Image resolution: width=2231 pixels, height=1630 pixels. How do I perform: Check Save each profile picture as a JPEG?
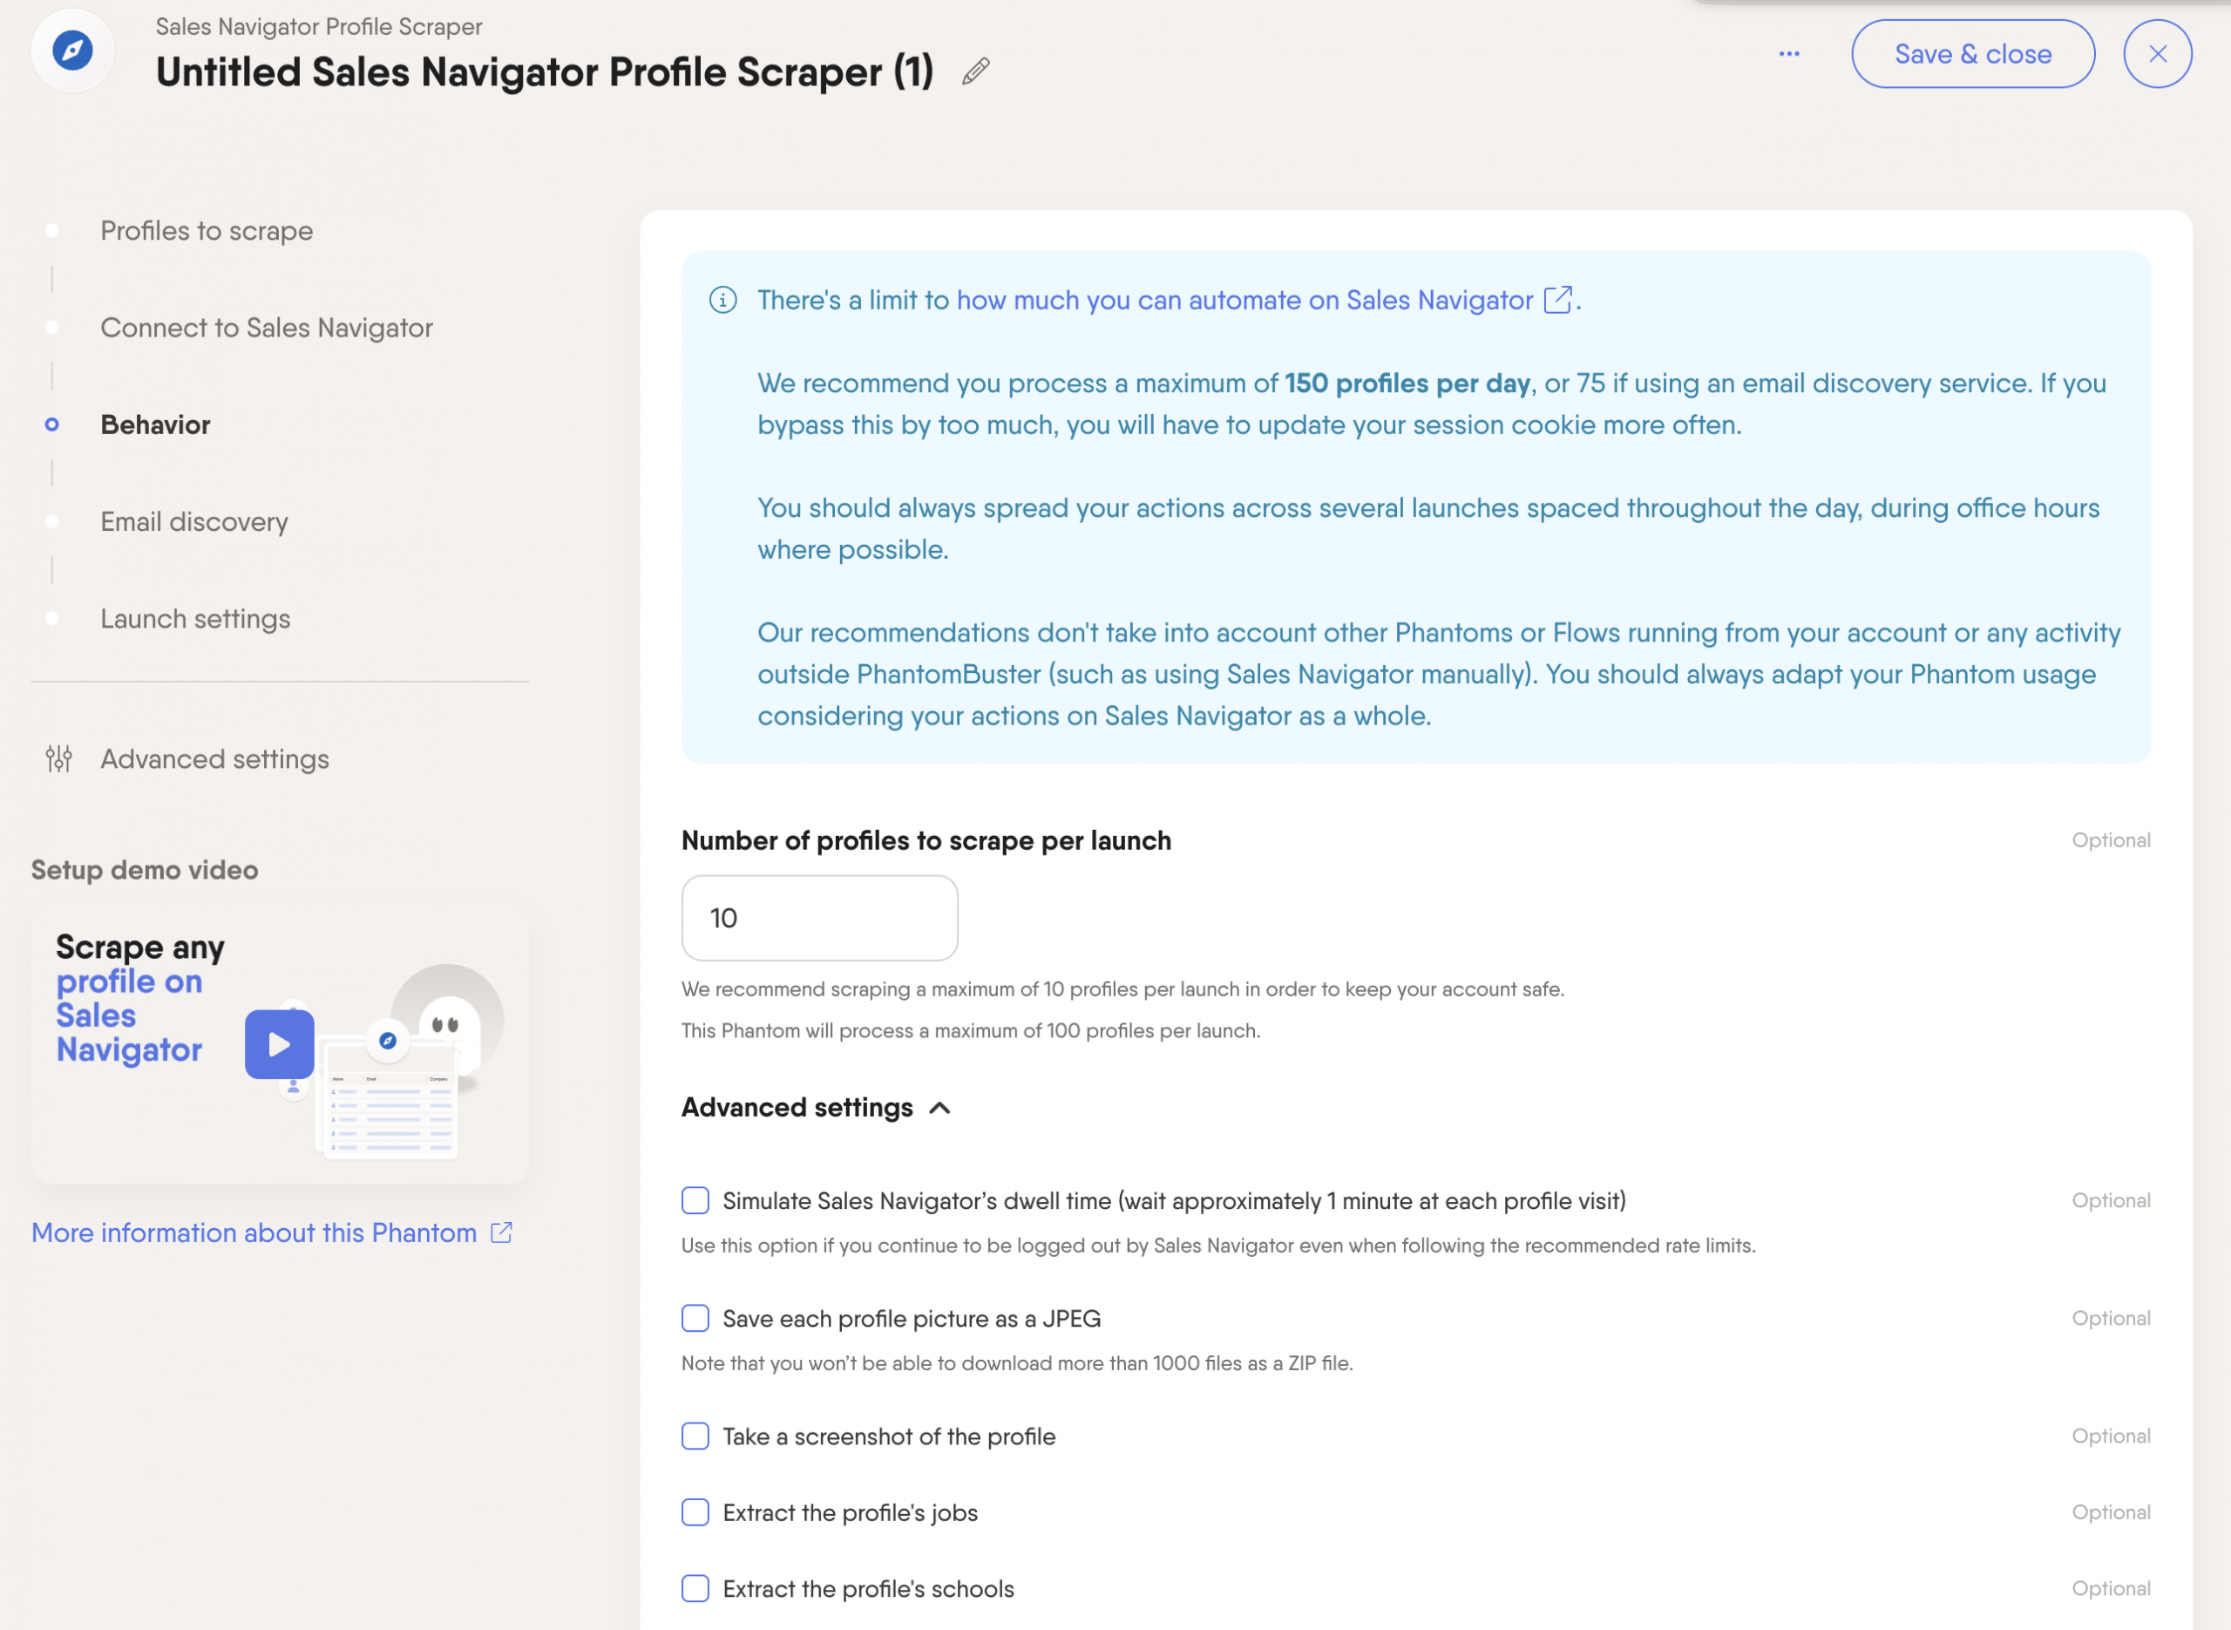tap(695, 1317)
